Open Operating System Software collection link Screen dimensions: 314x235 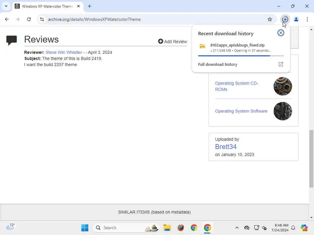pyautogui.click(x=241, y=111)
